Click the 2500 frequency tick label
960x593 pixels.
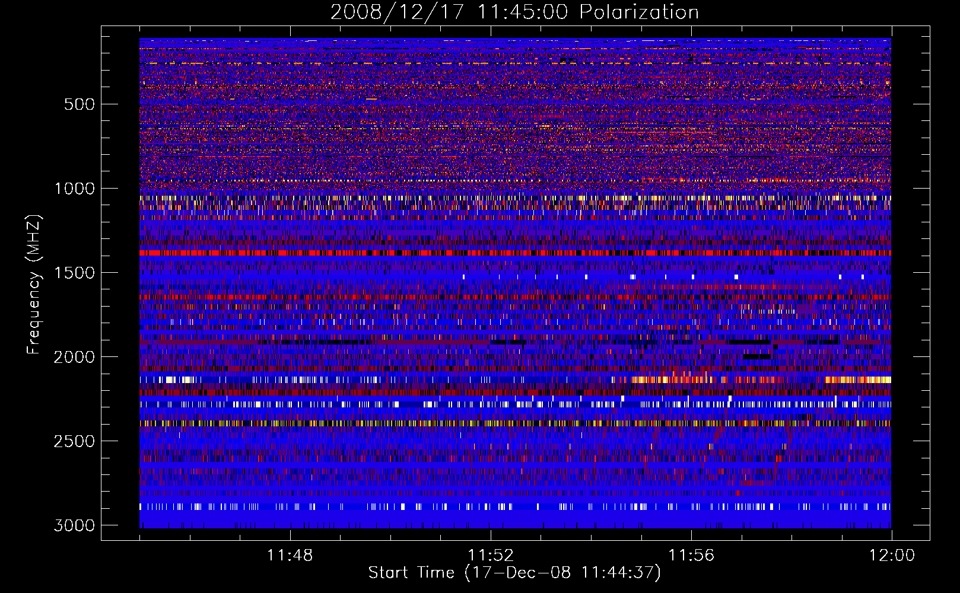coord(74,441)
